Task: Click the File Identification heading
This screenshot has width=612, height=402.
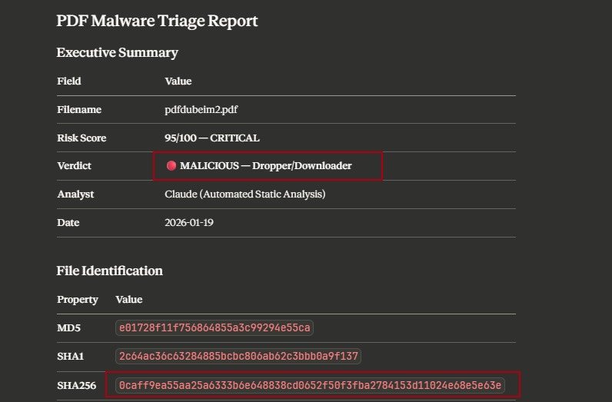Action: tap(109, 271)
